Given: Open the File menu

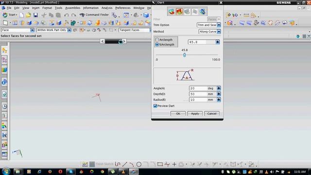Looking at the screenshot, I should tap(9, 8).
